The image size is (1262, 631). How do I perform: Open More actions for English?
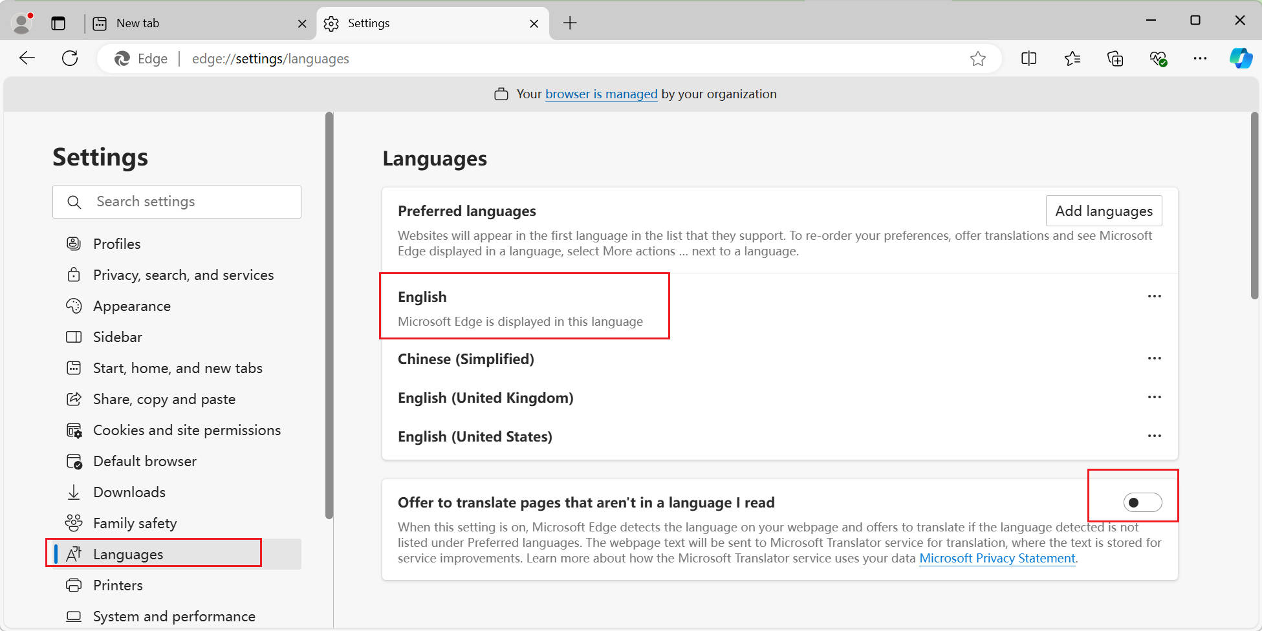point(1155,296)
